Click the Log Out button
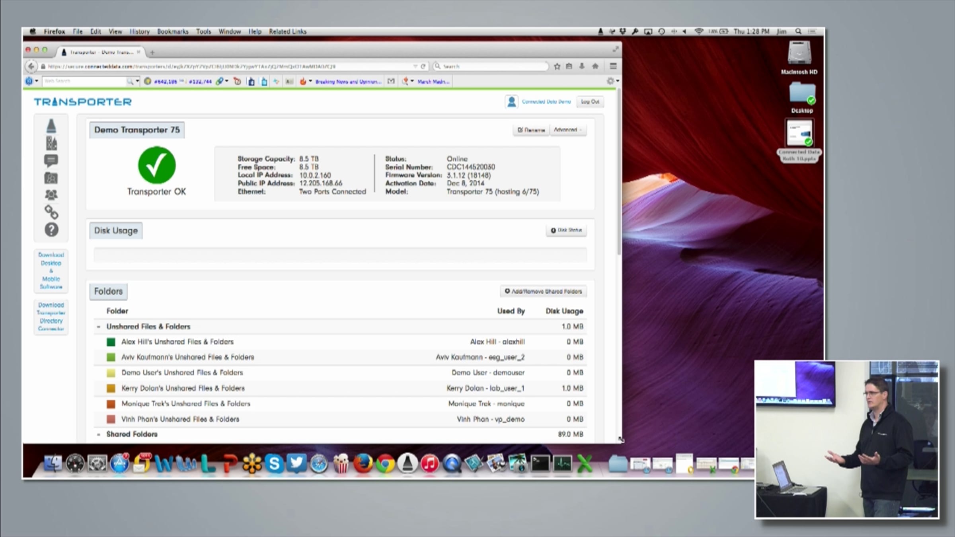This screenshot has width=955, height=537. click(x=590, y=102)
